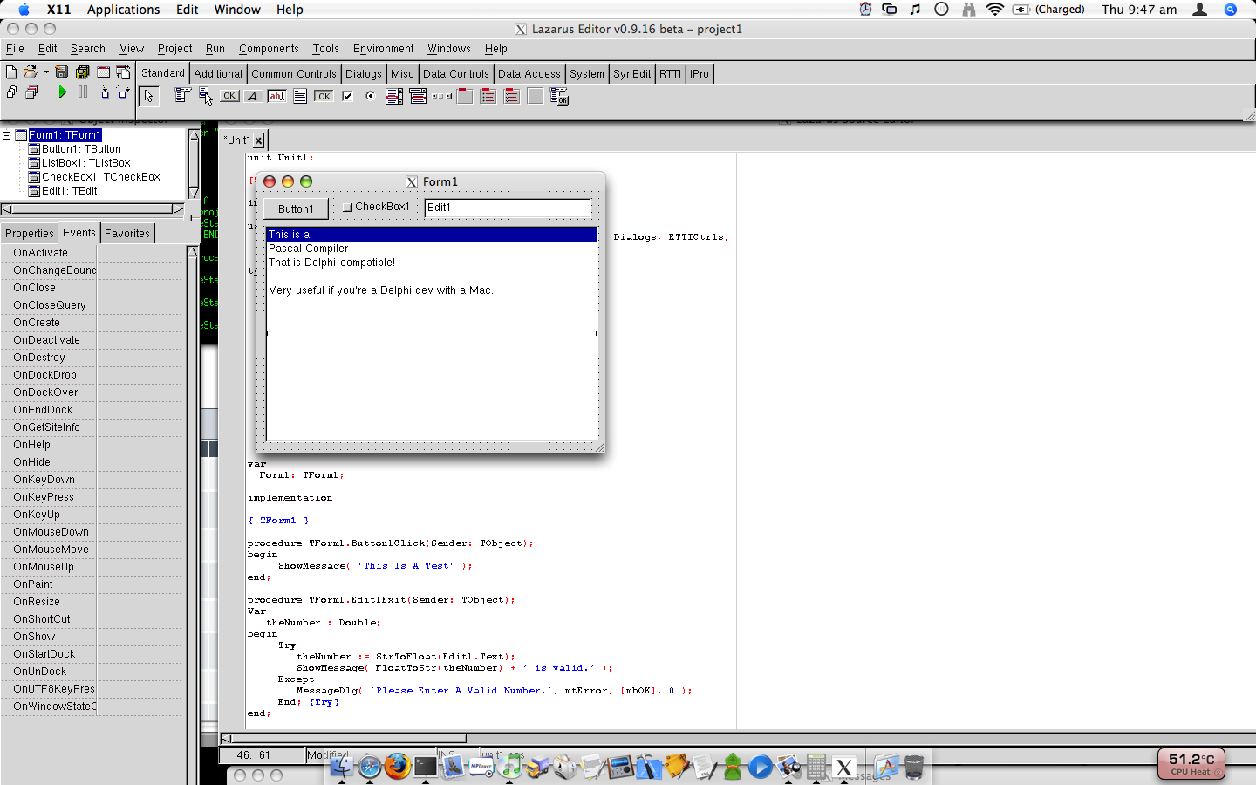Open the View Units icon
The image size is (1256, 785).
coord(11,92)
